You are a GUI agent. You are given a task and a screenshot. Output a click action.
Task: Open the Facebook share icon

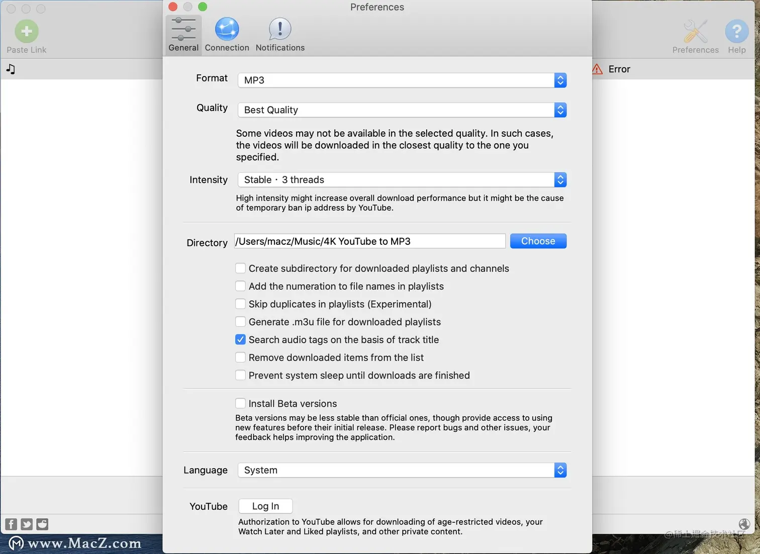11,524
